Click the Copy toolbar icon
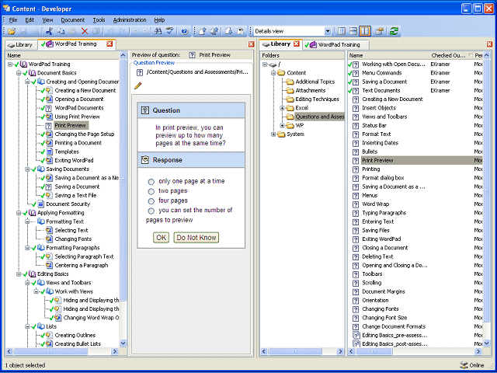The image size is (497, 373). click(x=61, y=31)
